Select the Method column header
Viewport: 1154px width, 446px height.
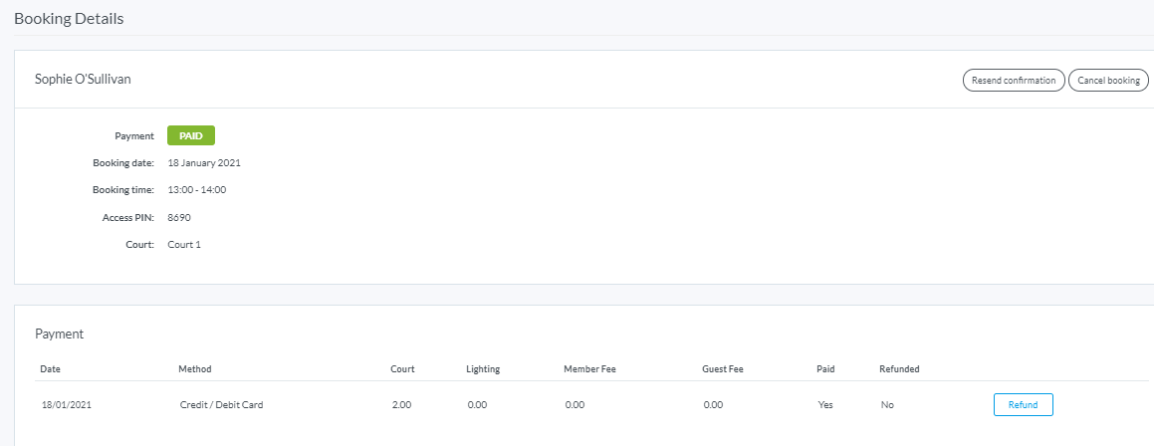click(194, 369)
